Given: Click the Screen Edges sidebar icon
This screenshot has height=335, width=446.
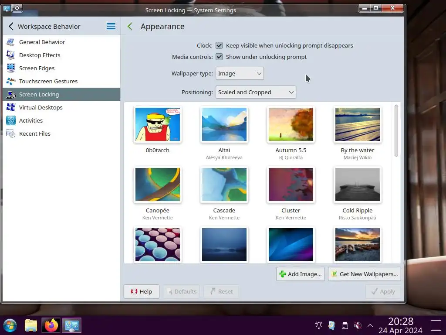Looking at the screenshot, I should 11,68.
